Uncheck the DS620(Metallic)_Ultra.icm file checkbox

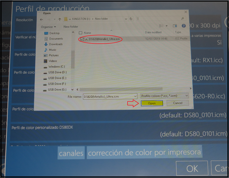point(82,39)
